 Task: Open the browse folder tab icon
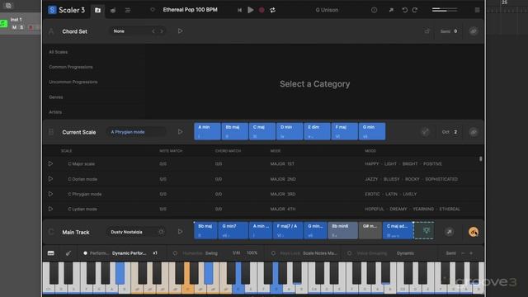(x=97, y=10)
